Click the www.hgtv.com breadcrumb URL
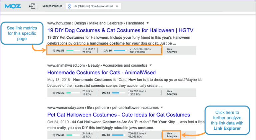This screenshot has height=140, width=256. click(x=59, y=23)
